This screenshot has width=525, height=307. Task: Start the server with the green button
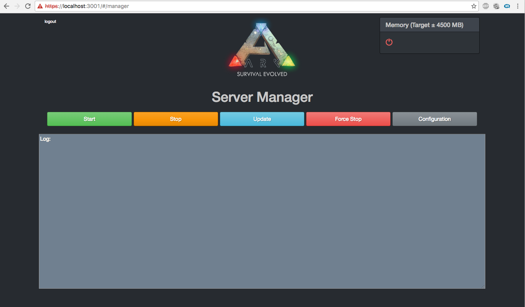(89, 119)
